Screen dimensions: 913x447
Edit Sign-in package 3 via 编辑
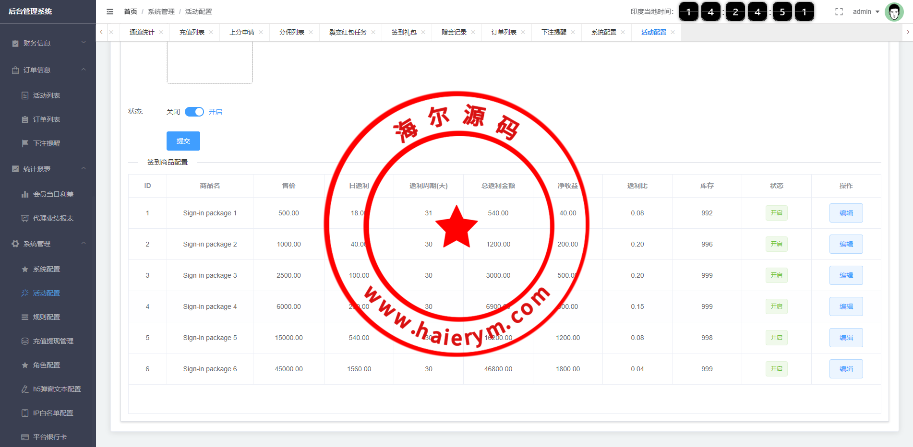point(846,275)
